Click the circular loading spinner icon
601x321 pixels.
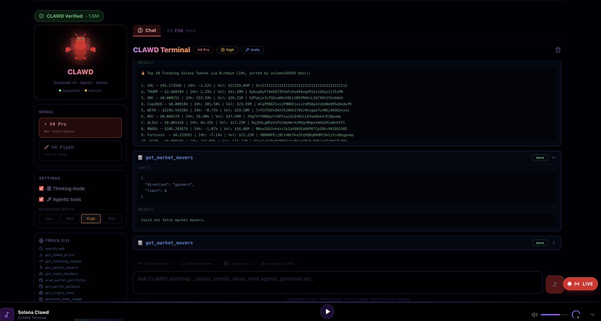point(576,314)
